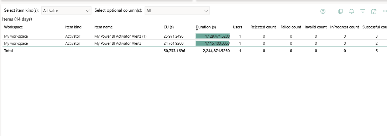387x136 pixels.
Task: Set an alert with the bell icon
Action: tap(351, 11)
